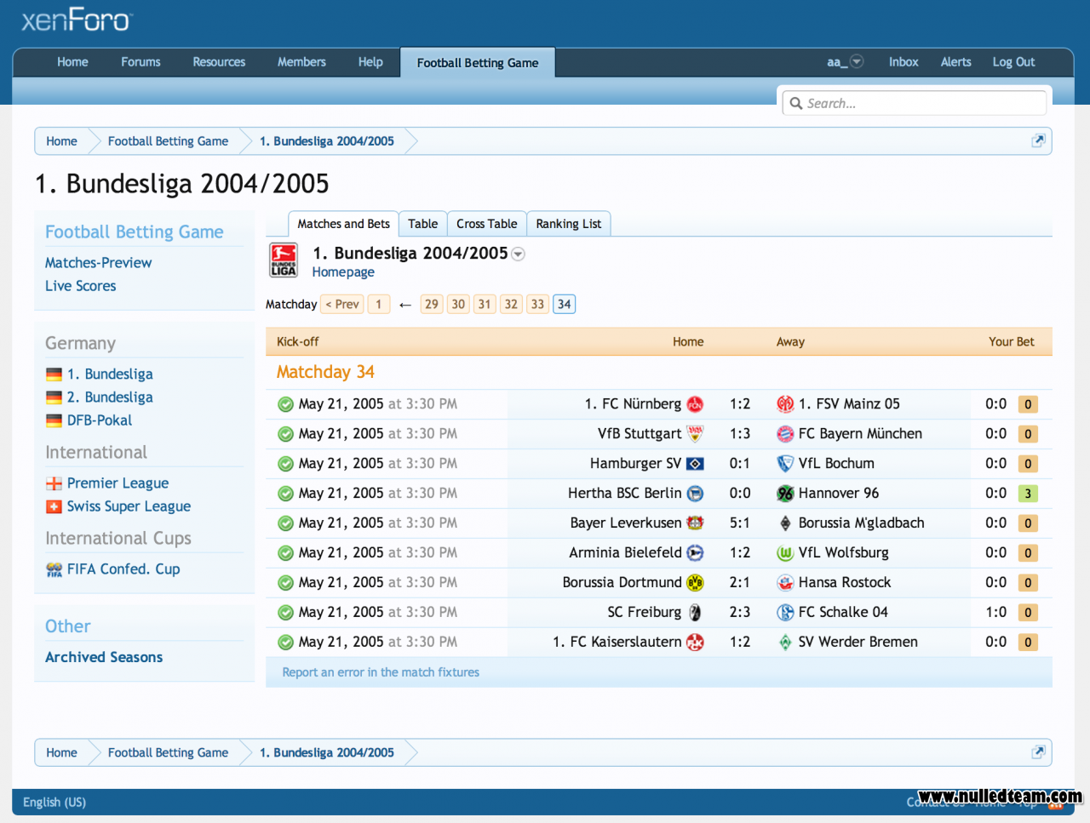Open the 2. Bundesliga sidebar link
Screen dimensions: 1090x823
[x=110, y=397]
